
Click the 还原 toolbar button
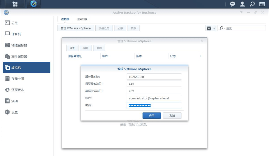pyautogui.click(x=120, y=28)
